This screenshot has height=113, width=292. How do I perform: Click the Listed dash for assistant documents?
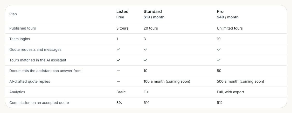(119, 71)
